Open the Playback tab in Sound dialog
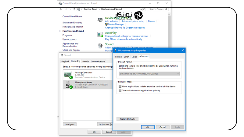 65,61
